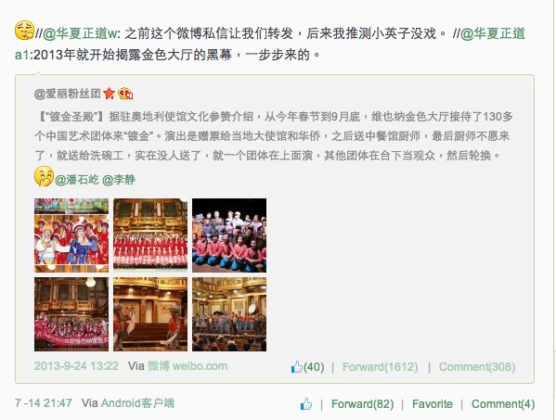Open the 2013-9-24 13:22 timestamp link
The height and width of the screenshot is (420, 556).
click(76, 366)
